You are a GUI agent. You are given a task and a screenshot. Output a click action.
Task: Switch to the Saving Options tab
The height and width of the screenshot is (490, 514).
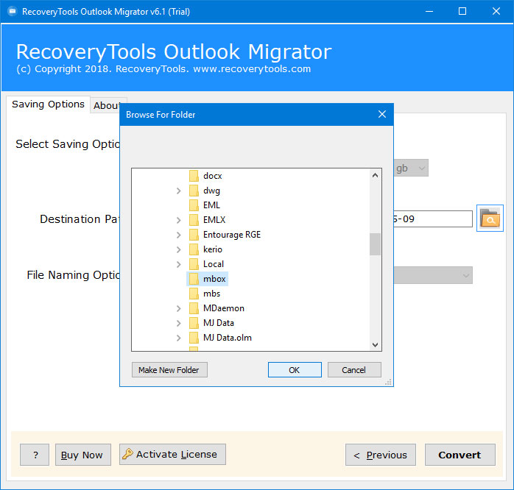pyautogui.click(x=48, y=104)
